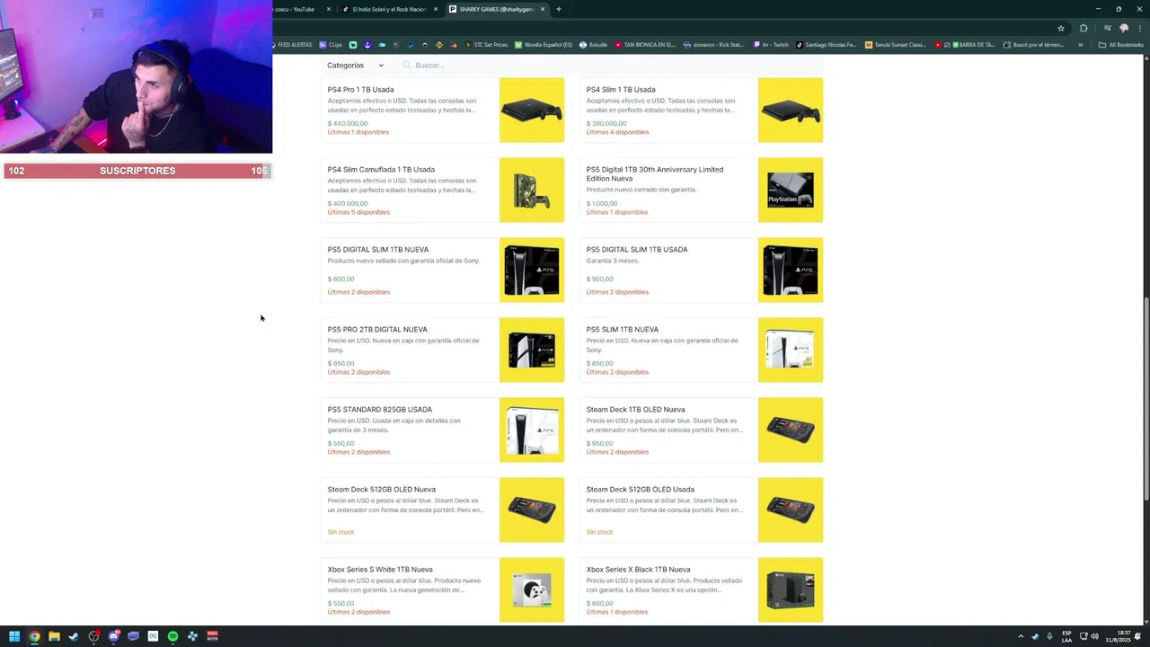Open the Categorías dropdown

tap(355, 66)
